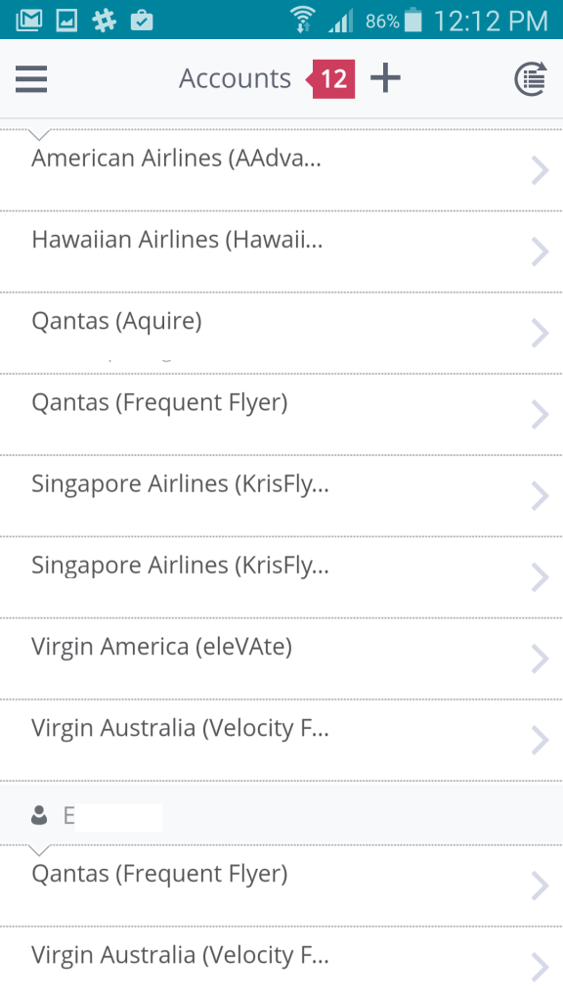Open chevron next to American Airlines
The width and height of the screenshot is (563, 1002).
(540, 170)
